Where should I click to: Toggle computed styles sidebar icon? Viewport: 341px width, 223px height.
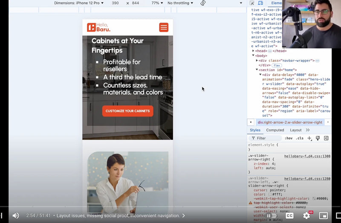(x=326, y=138)
